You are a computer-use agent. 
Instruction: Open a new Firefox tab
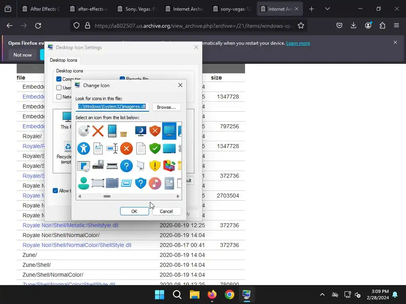[312, 9]
